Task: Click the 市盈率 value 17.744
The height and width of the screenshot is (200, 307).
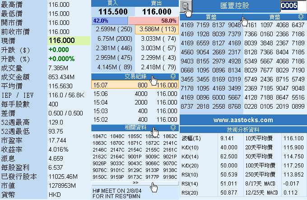Action: [x=57, y=140]
